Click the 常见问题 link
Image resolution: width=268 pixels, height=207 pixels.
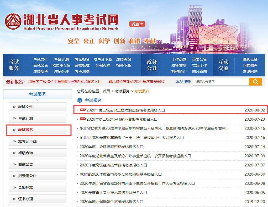coord(250,71)
